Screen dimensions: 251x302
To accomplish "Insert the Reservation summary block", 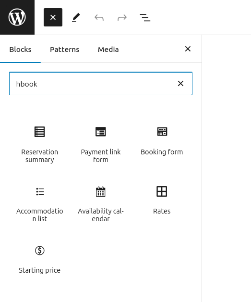I will coord(39,144).
